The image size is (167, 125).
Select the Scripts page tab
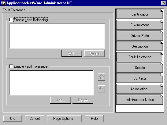click(140, 68)
